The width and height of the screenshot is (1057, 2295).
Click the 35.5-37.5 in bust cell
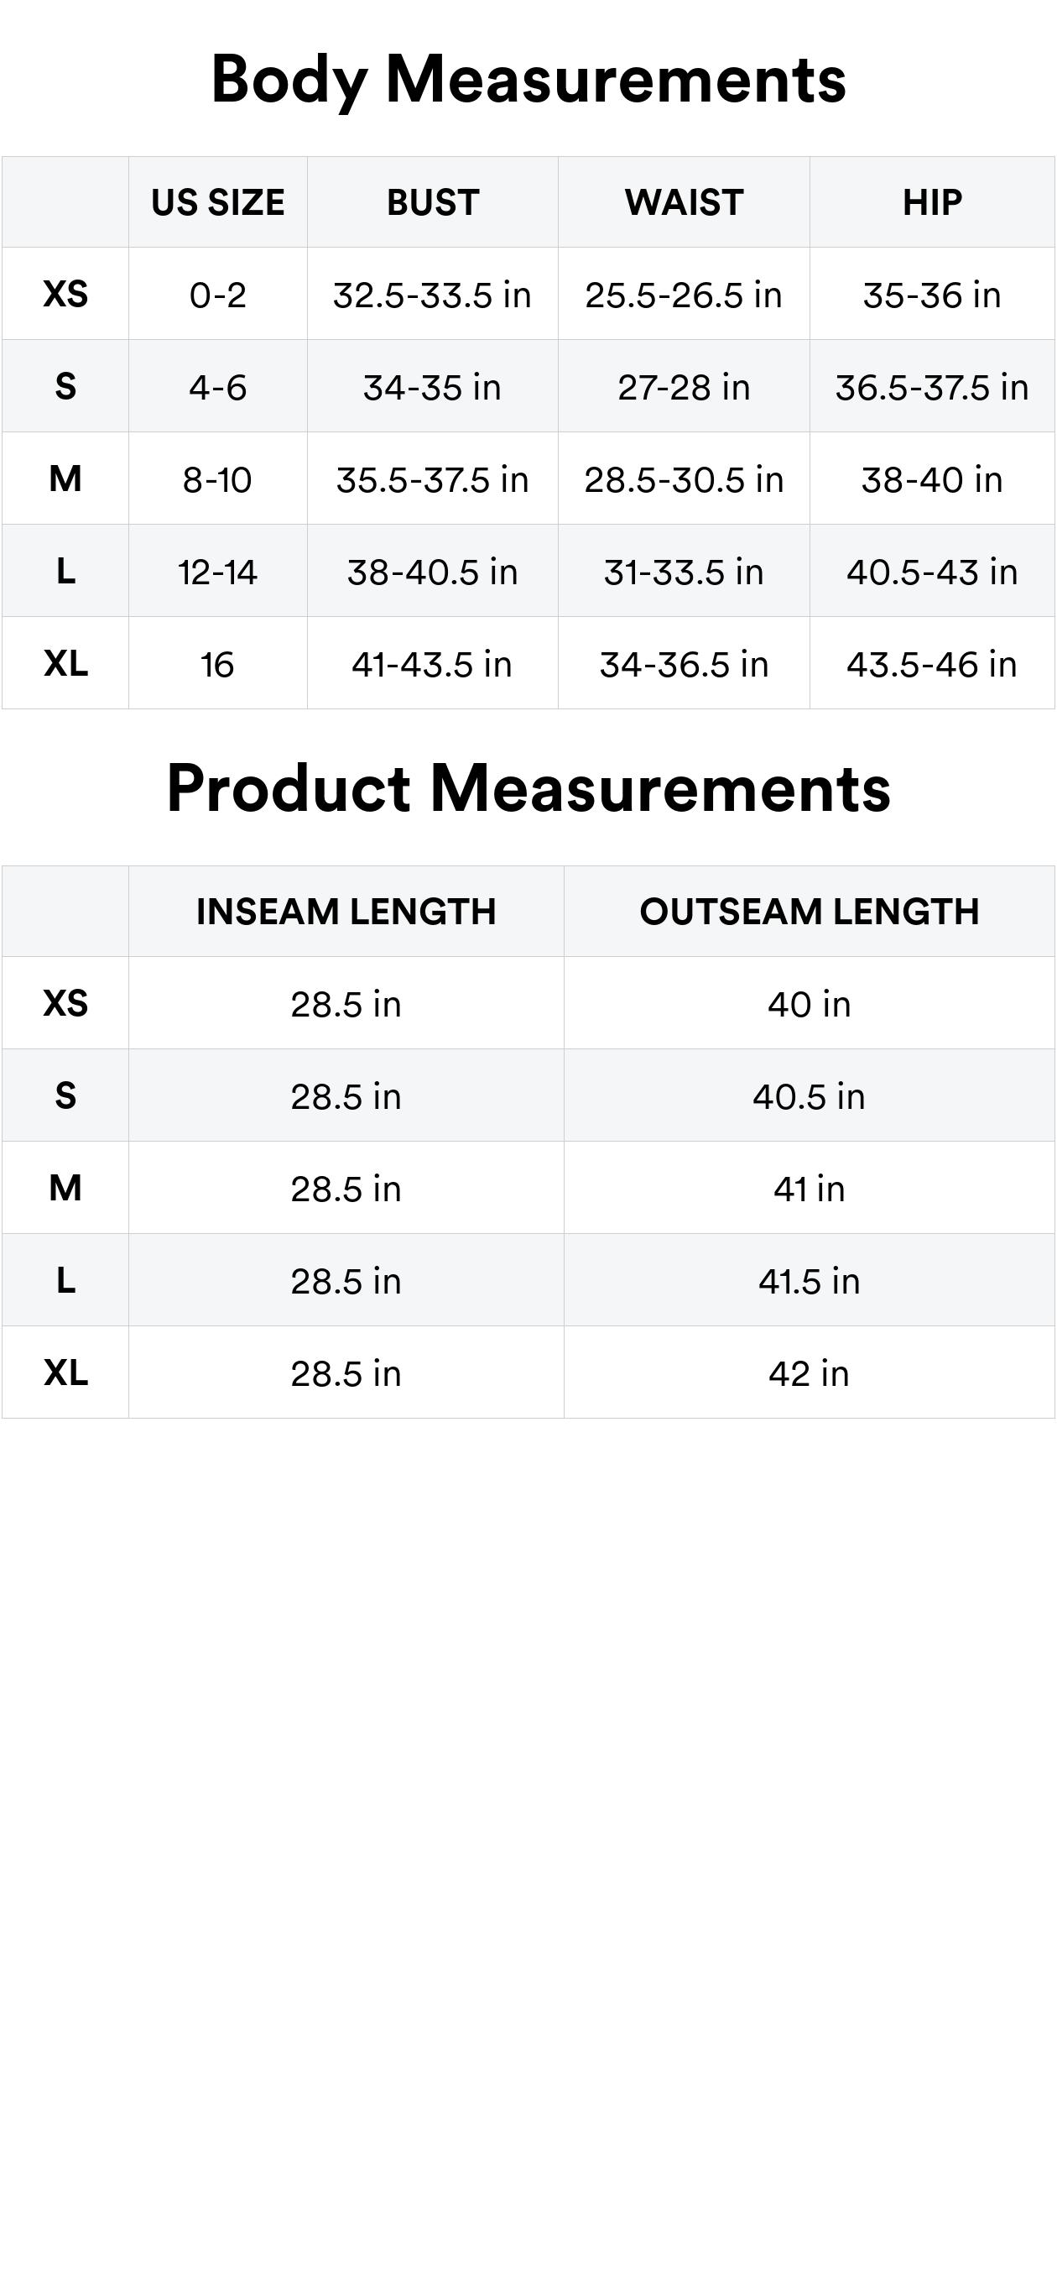tap(433, 480)
